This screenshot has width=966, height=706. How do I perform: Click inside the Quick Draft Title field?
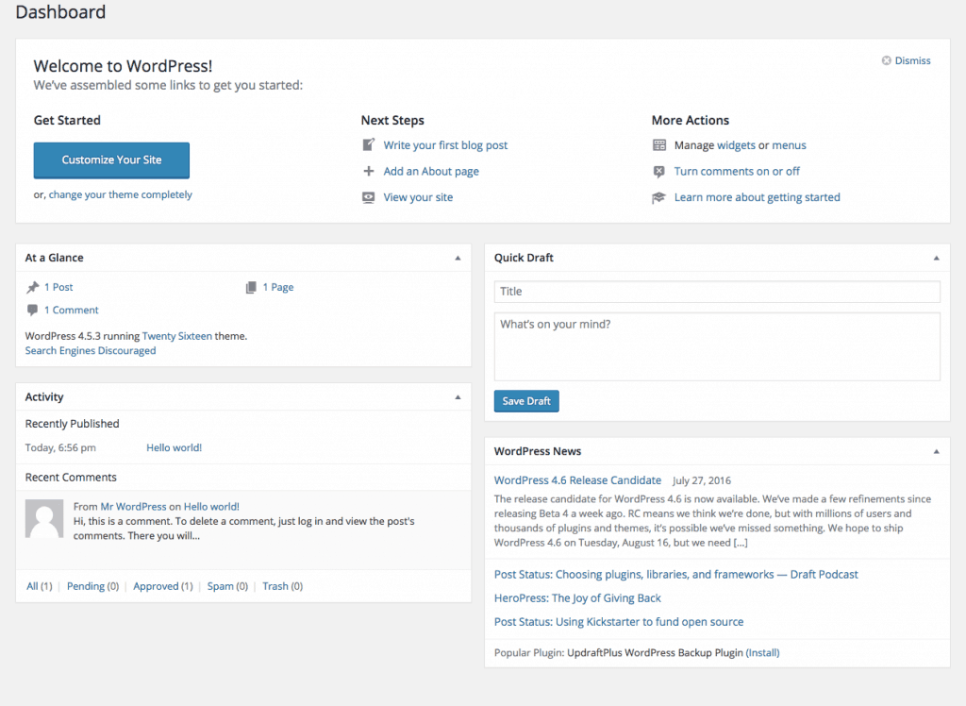point(717,291)
